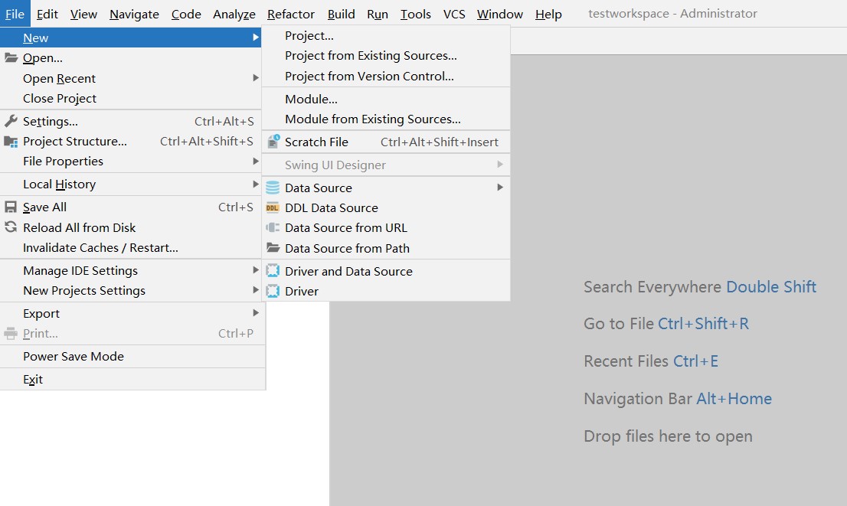Open the Analyze menu
847x506 pixels.
(x=234, y=14)
